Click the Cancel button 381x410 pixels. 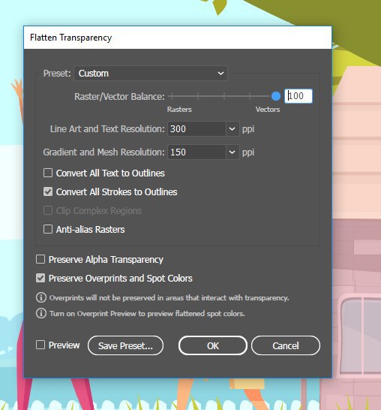click(286, 345)
